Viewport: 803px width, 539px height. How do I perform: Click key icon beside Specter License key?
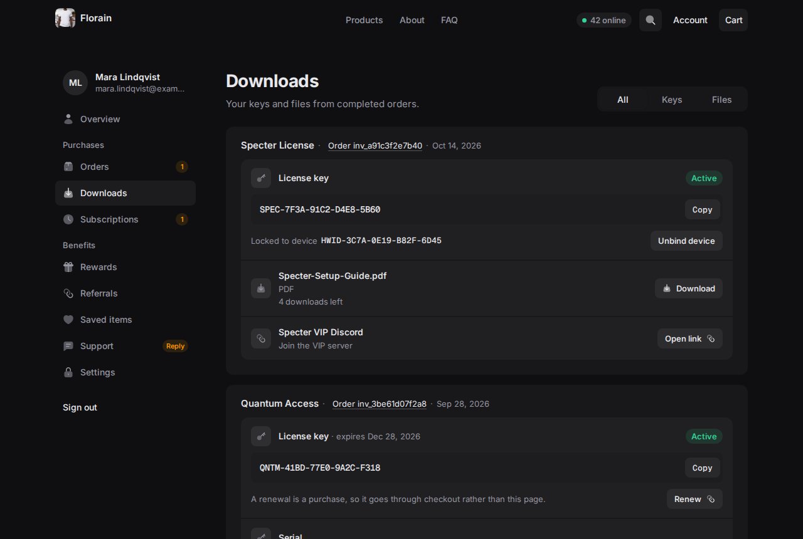click(261, 178)
